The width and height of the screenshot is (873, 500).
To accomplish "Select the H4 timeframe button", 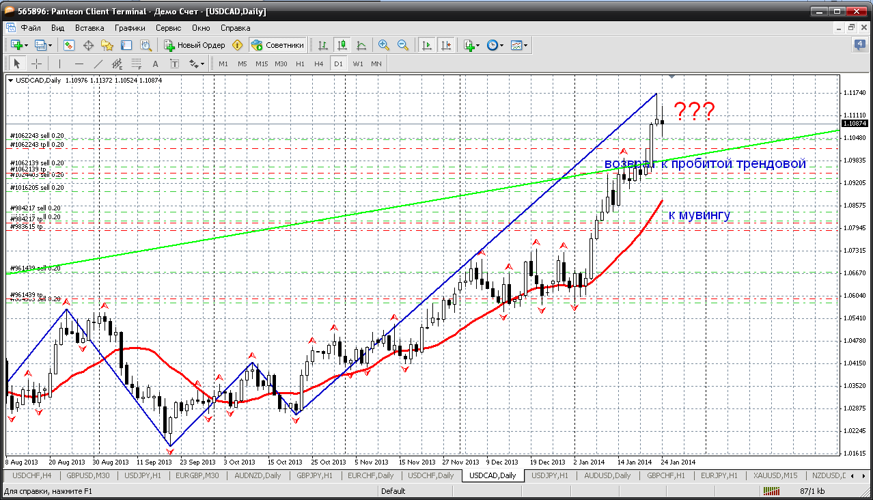I will (x=318, y=64).
